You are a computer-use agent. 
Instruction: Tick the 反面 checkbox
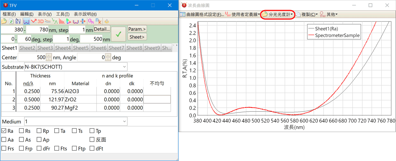92,140
